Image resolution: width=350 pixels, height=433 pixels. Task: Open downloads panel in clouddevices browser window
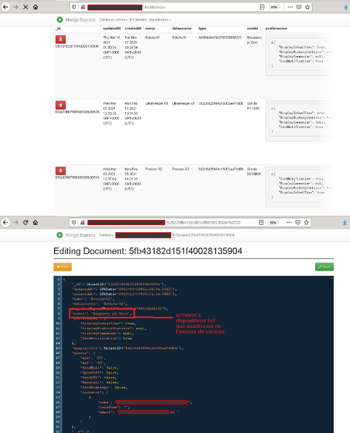coord(346,7)
